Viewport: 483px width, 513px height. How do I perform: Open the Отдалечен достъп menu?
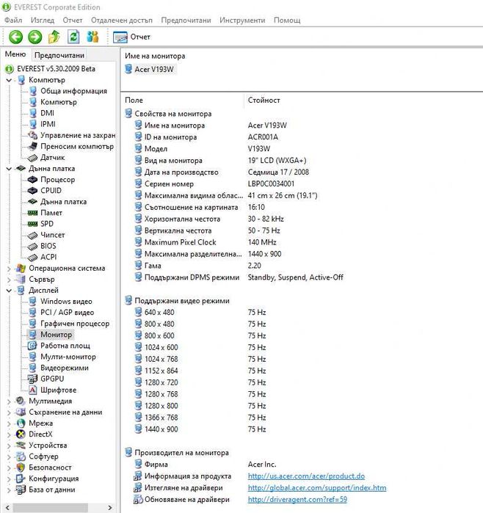(122, 20)
